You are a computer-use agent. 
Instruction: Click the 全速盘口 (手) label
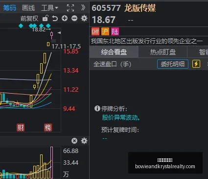coord(112,64)
